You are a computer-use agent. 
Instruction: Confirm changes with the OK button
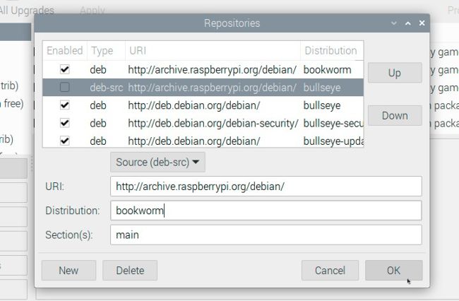click(393, 270)
